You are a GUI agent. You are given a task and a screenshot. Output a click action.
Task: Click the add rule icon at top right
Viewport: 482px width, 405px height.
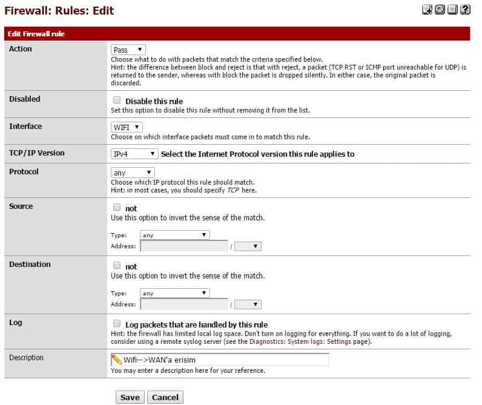(428, 10)
